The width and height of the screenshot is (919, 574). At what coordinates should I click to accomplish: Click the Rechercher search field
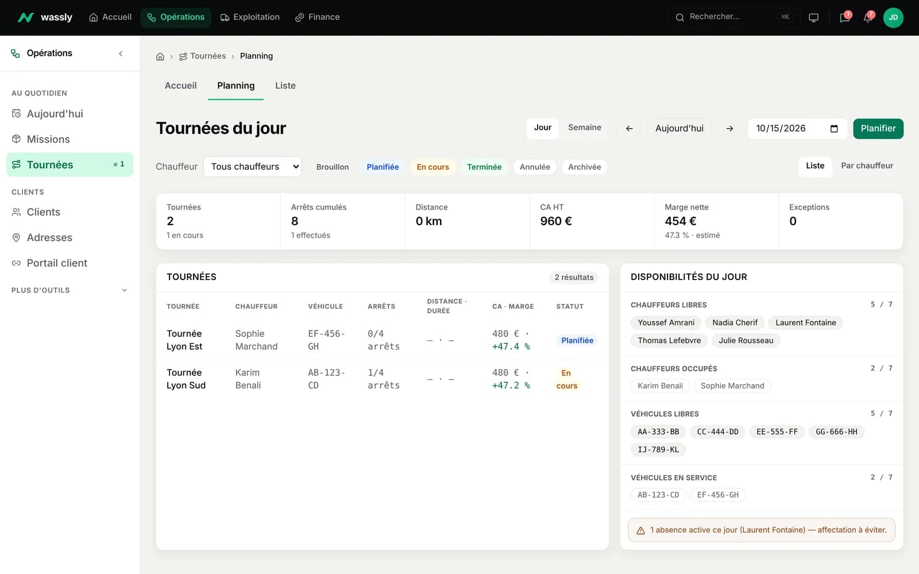pos(733,17)
